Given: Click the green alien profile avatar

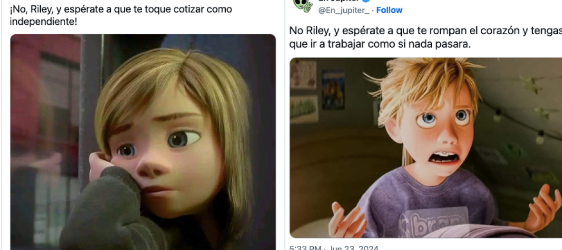Looking at the screenshot, I should 303,5.
